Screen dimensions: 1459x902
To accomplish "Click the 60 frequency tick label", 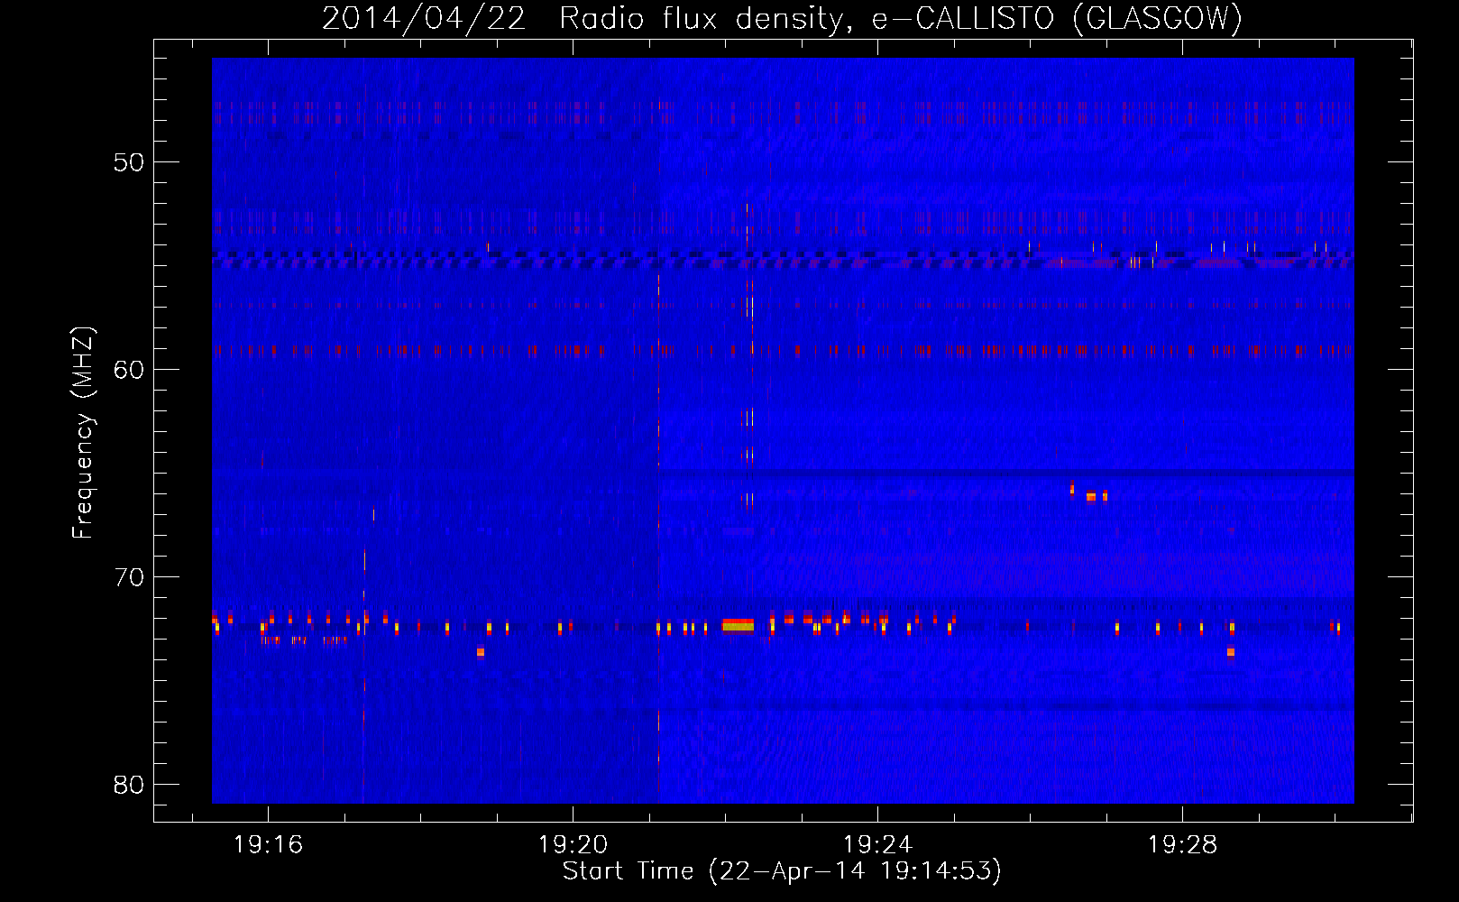I will coord(129,370).
